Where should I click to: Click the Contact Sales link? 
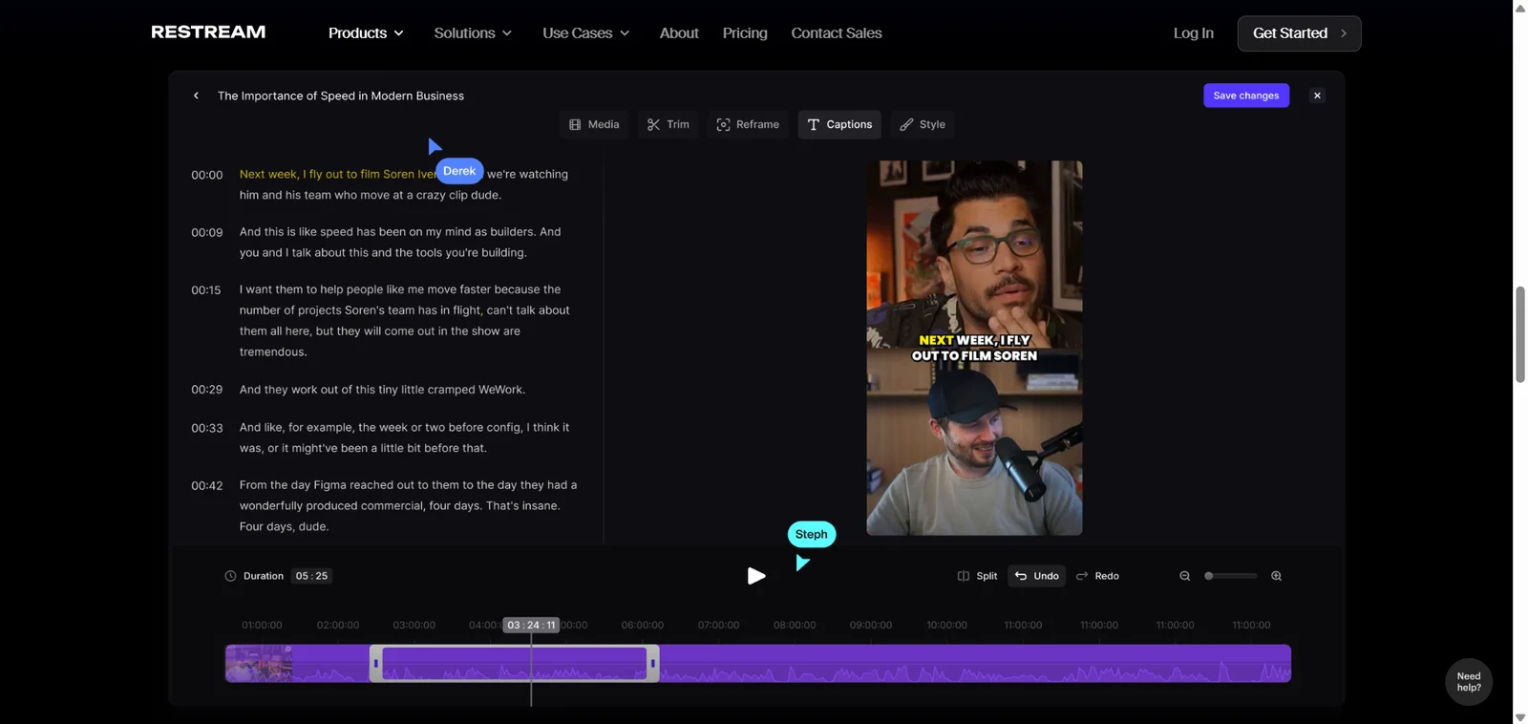[x=837, y=33]
